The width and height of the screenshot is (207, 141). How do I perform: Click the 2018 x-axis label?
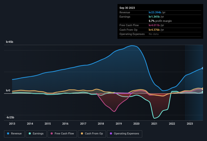(101, 124)
